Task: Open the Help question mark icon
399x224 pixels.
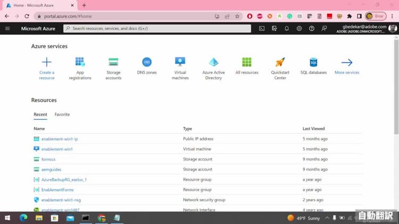Action: pyautogui.click(x=311, y=29)
